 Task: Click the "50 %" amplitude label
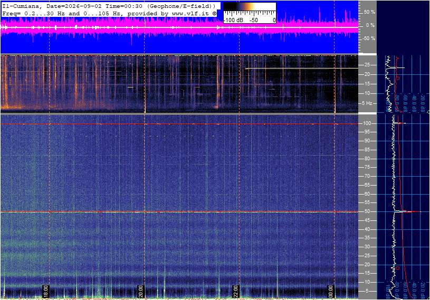pos(369,12)
